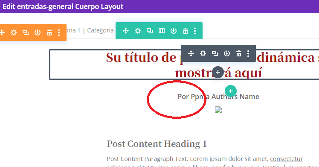Save module to library in gray toolbar
319x167 pixels.
coord(227,53)
